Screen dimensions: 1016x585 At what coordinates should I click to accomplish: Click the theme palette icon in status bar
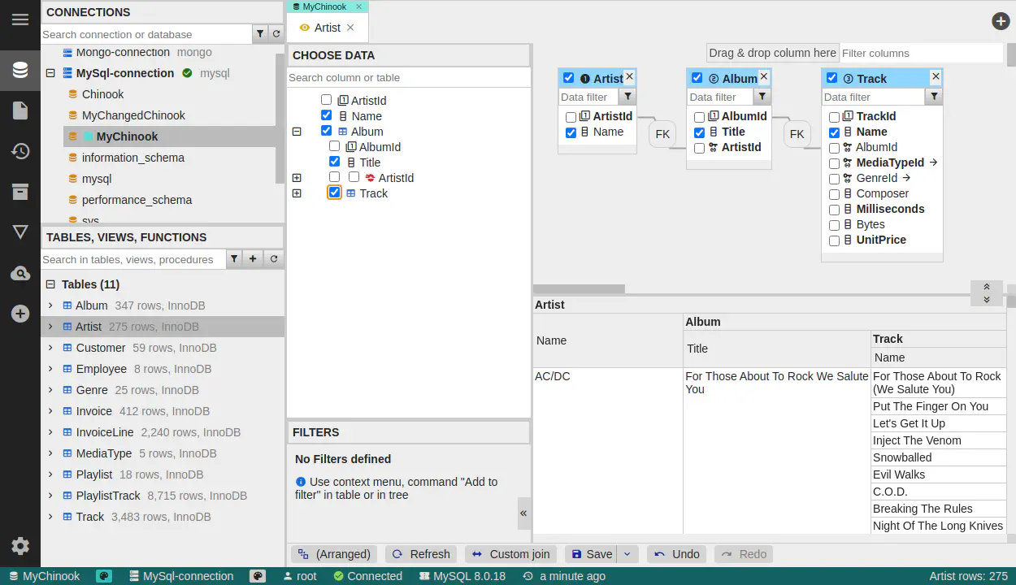tap(104, 576)
